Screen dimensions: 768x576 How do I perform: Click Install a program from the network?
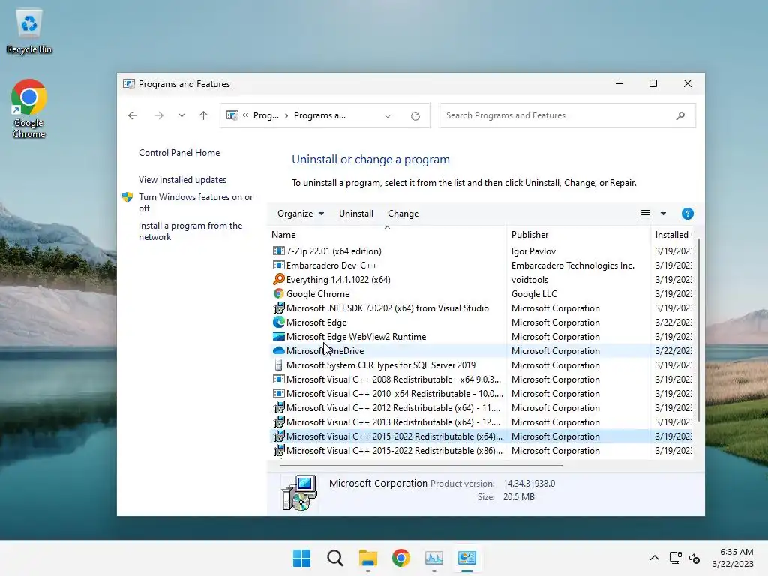[190, 231]
